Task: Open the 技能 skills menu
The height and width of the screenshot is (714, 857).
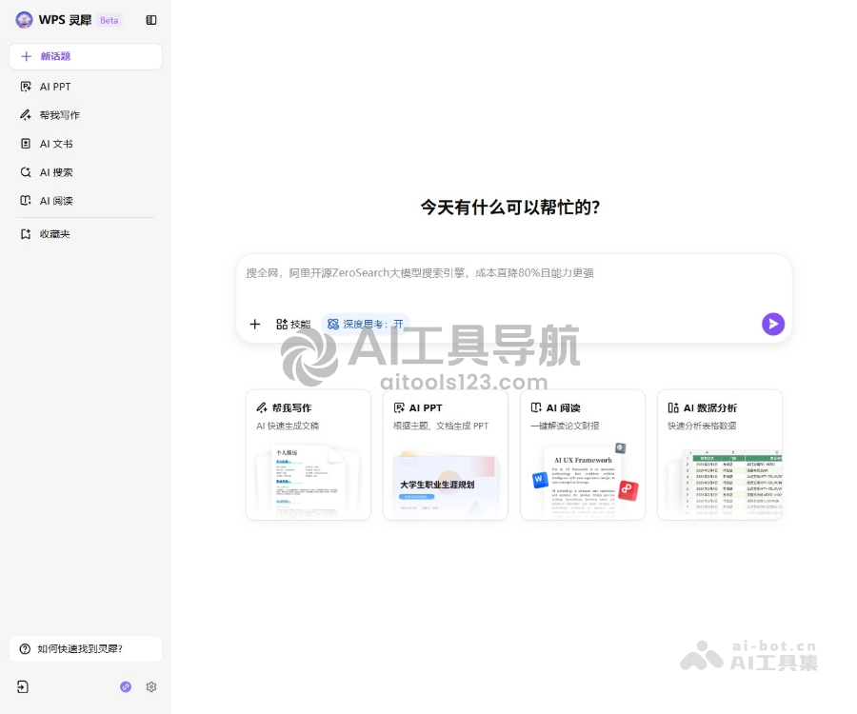Action: tap(293, 324)
